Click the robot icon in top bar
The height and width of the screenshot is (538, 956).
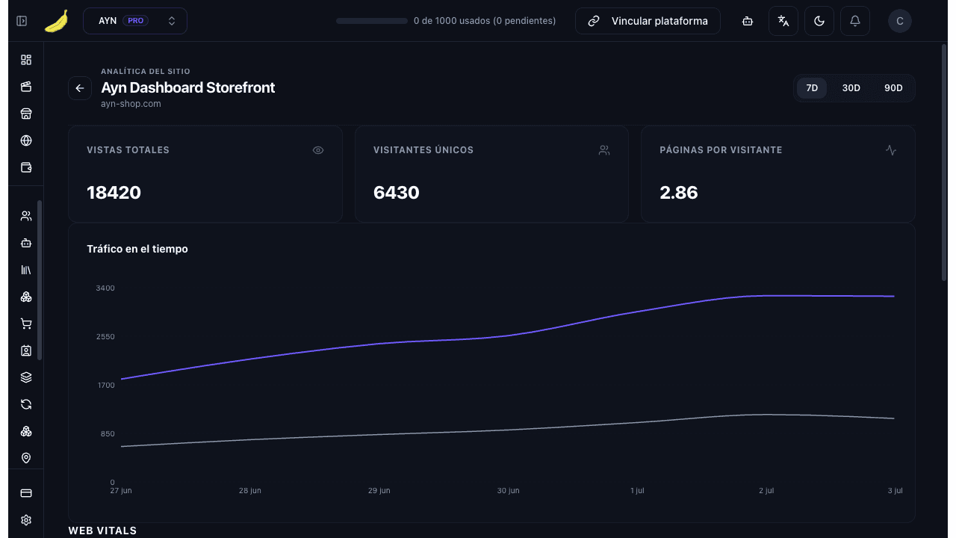tap(748, 21)
